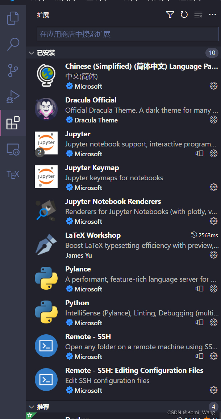Refresh the extensions list
This screenshot has height=419, width=221.
[x=184, y=15]
